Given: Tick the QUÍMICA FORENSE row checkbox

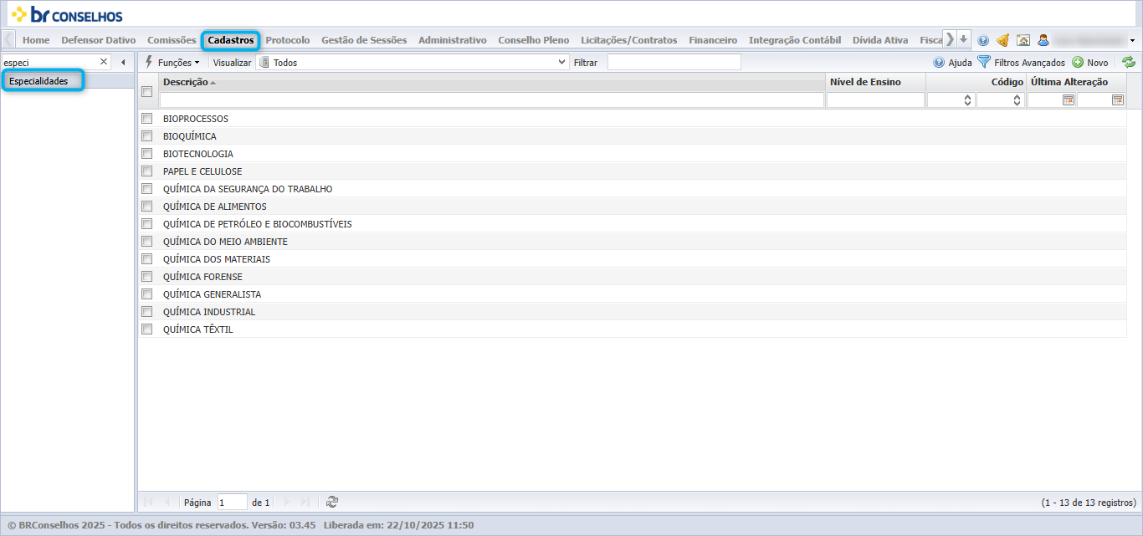Looking at the screenshot, I should [147, 276].
